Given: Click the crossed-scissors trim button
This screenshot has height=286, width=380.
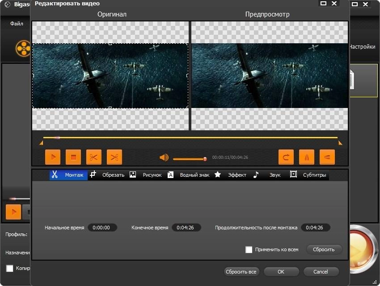Looking at the screenshot, I should click(x=114, y=157).
